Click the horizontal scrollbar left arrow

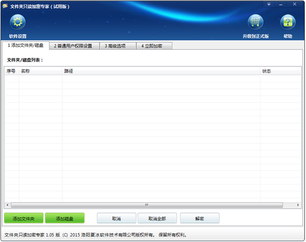click(8, 205)
